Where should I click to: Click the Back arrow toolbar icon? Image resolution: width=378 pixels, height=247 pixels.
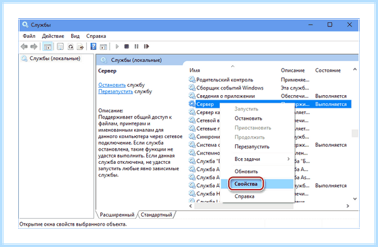(x=24, y=47)
